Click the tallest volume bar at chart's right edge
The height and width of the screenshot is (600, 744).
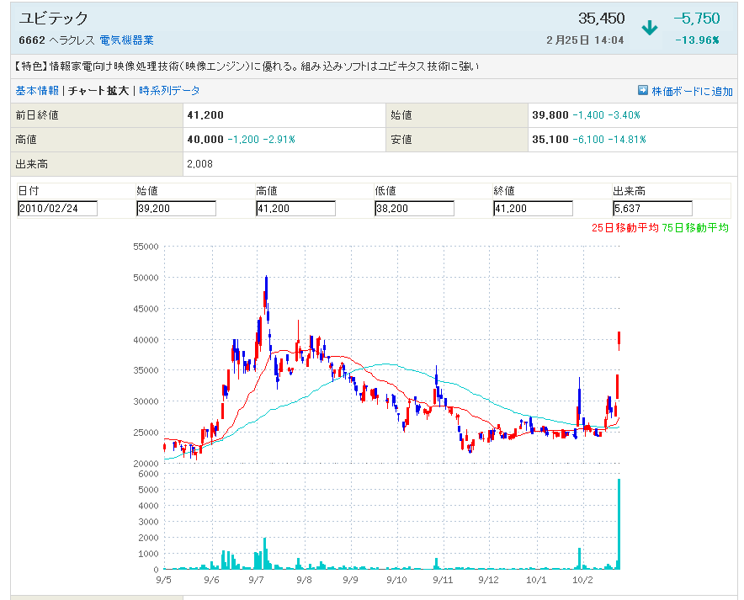click(x=619, y=523)
